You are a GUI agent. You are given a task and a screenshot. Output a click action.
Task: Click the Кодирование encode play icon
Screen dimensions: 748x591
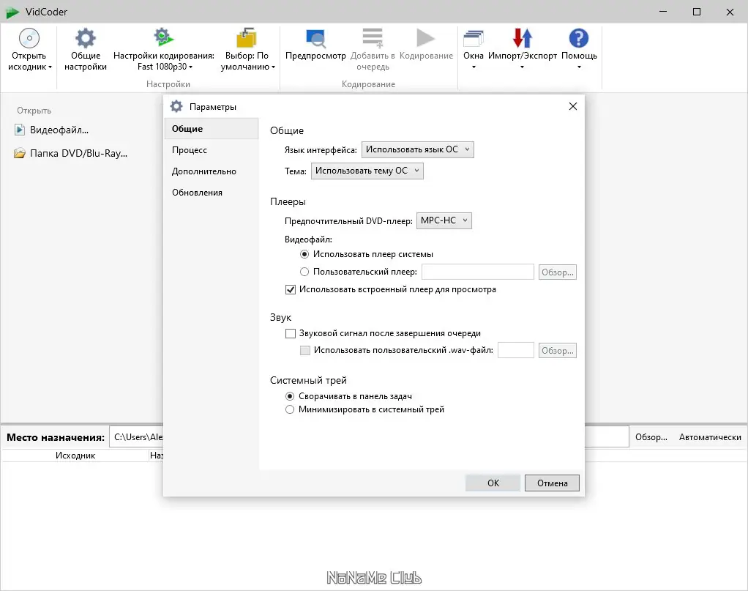click(425, 38)
